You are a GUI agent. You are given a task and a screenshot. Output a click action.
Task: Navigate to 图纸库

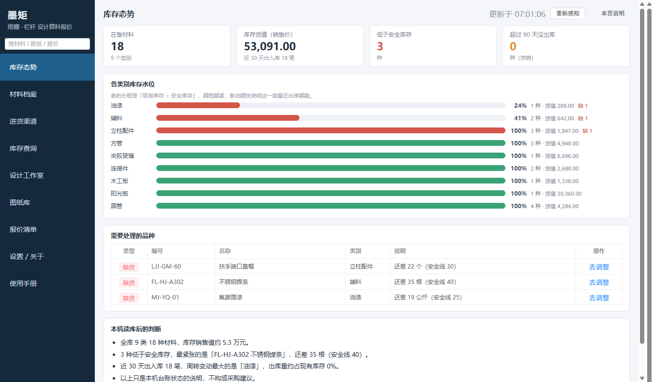tap(47, 202)
